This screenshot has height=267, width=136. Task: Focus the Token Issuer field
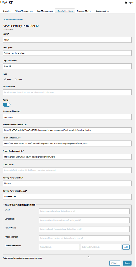tap(67, 170)
